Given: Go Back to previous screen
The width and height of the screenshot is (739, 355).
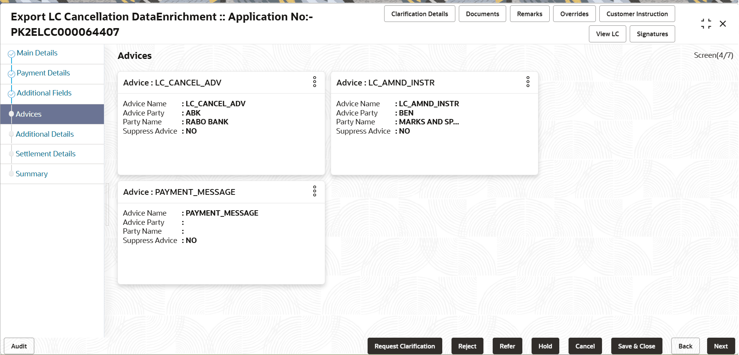Looking at the screenshot, I should [685, 346].
